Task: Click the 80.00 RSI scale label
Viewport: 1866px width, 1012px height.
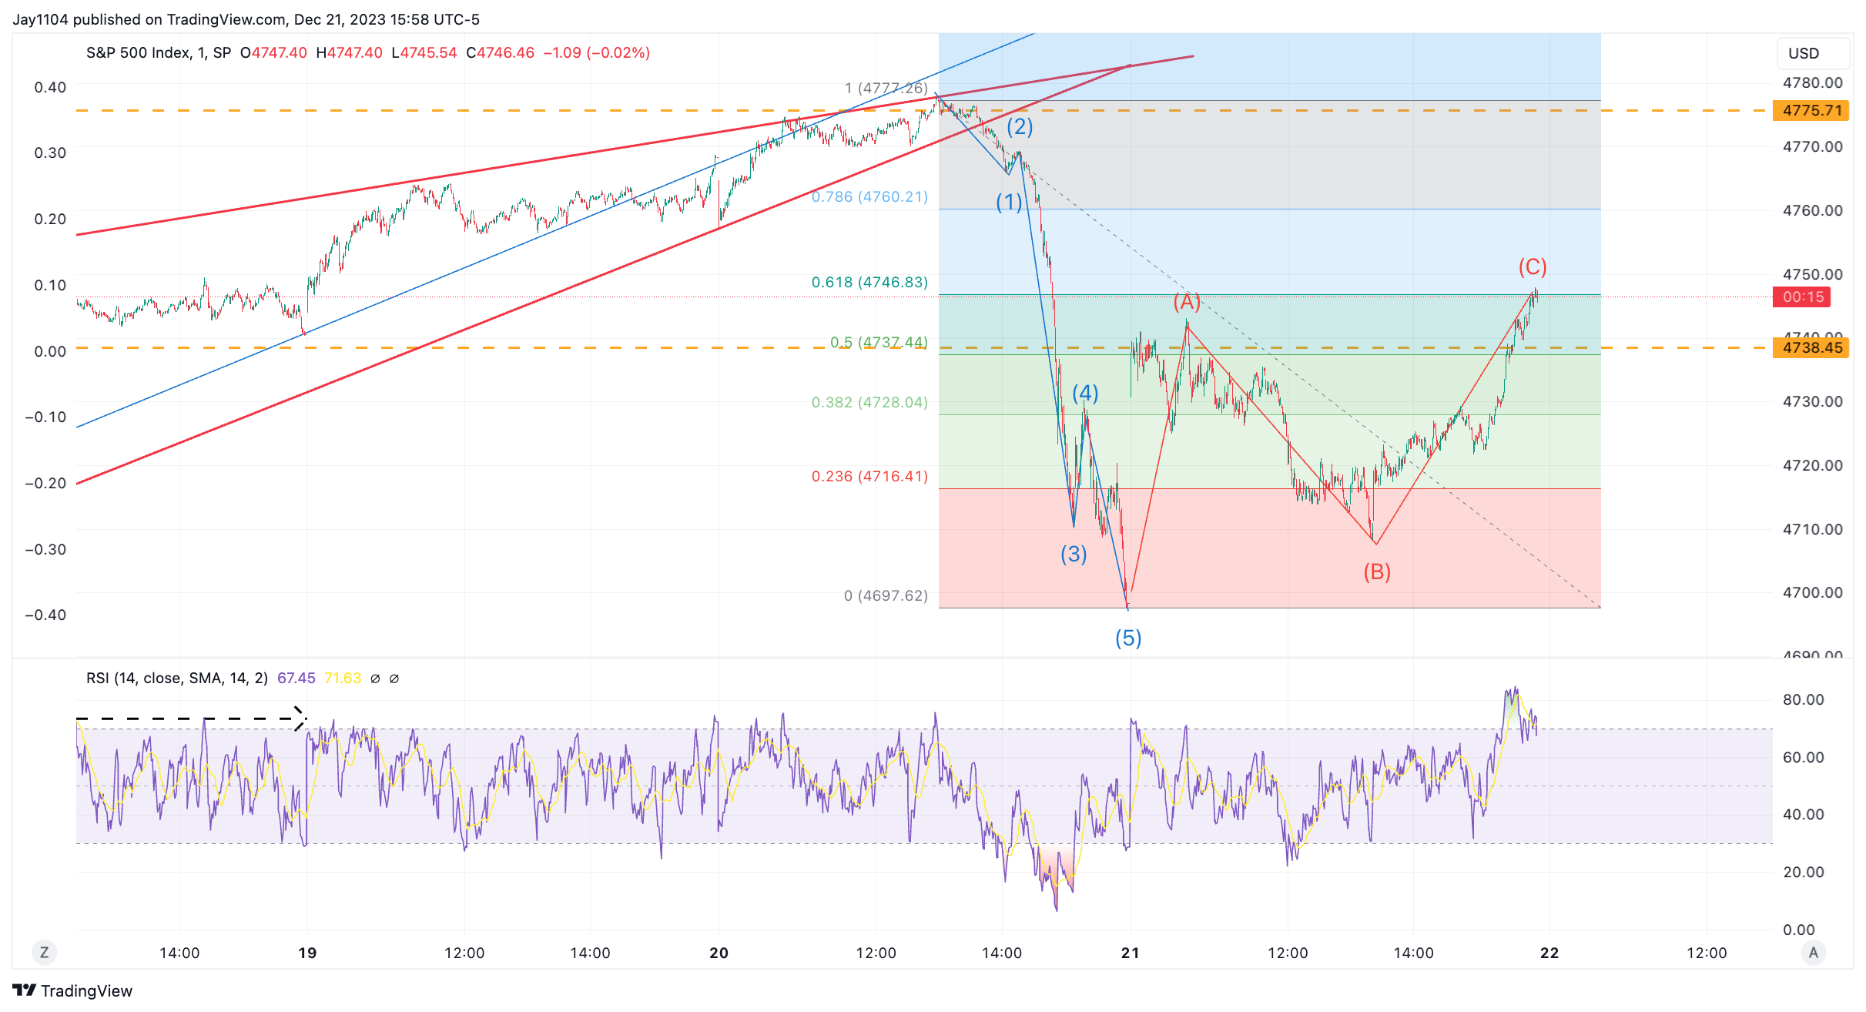Action: [1804, 699]
